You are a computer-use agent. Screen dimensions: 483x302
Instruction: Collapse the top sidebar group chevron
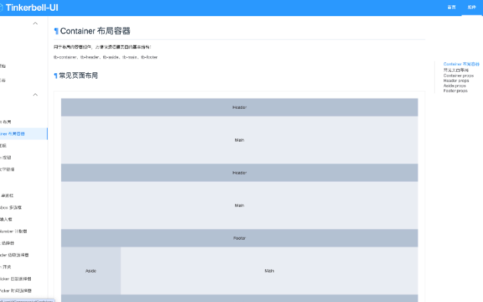(36, 23)
